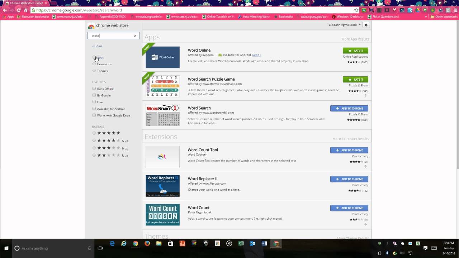This screenshot has width=459, height=258.
Task: Open the al.spahn@gmail.com account dropdown
Action: click(345, 25)
